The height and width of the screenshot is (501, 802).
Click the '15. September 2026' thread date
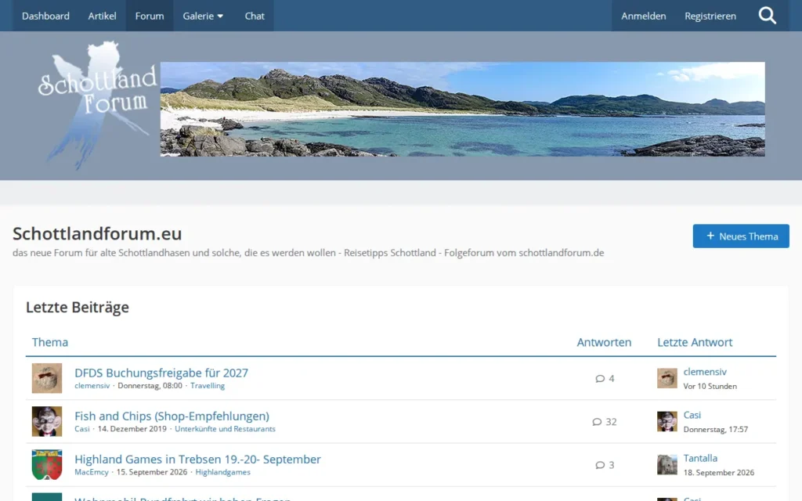click(152, 472)
